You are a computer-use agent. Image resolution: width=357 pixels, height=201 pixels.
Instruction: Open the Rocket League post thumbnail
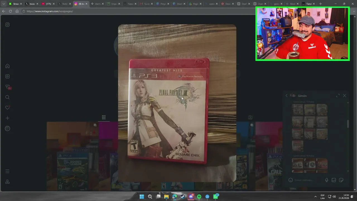tap(73, 156)
